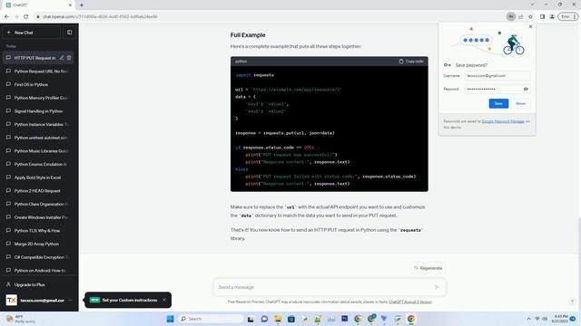This screenshot has height=326, width=581.
Task: Start a New Chat in sidebar
Action: pyautogui.click(x=32, y=33)
